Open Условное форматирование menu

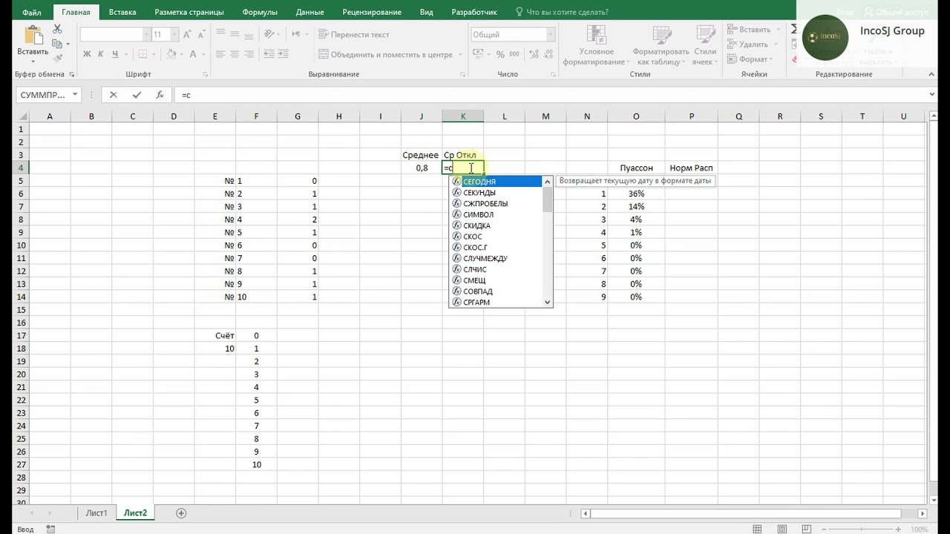[x=596, y=45]
